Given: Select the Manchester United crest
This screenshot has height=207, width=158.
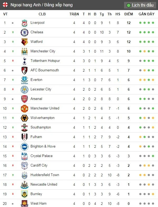Looking at the screenshot, I should 24,109.
